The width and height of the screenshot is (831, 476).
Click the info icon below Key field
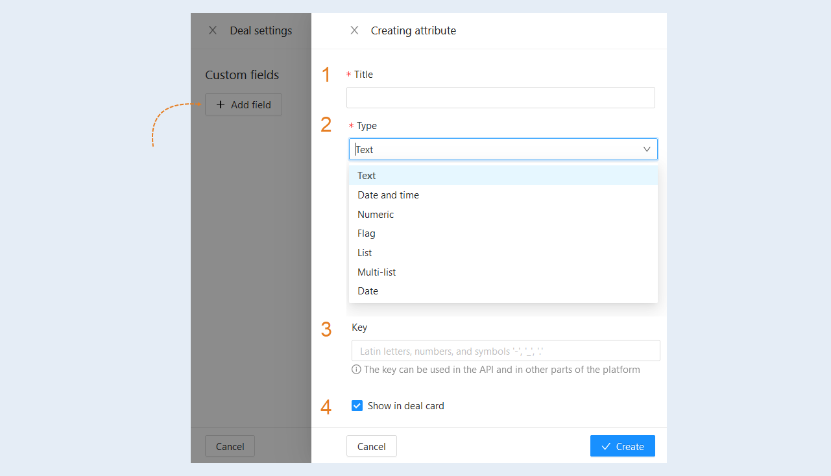click(356, 370)
